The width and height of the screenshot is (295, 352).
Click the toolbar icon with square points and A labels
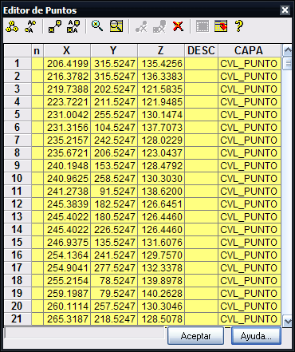73,26
